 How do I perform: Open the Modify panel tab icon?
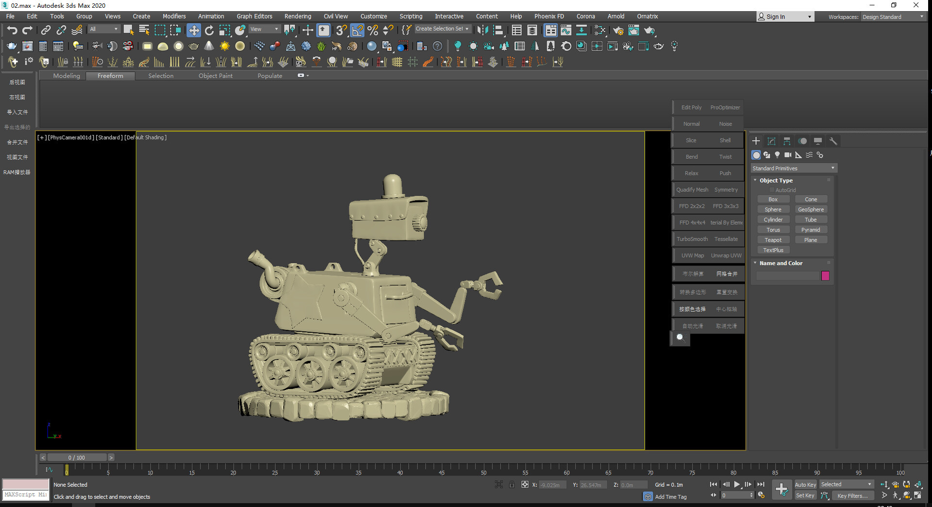(x=771, y=141)
